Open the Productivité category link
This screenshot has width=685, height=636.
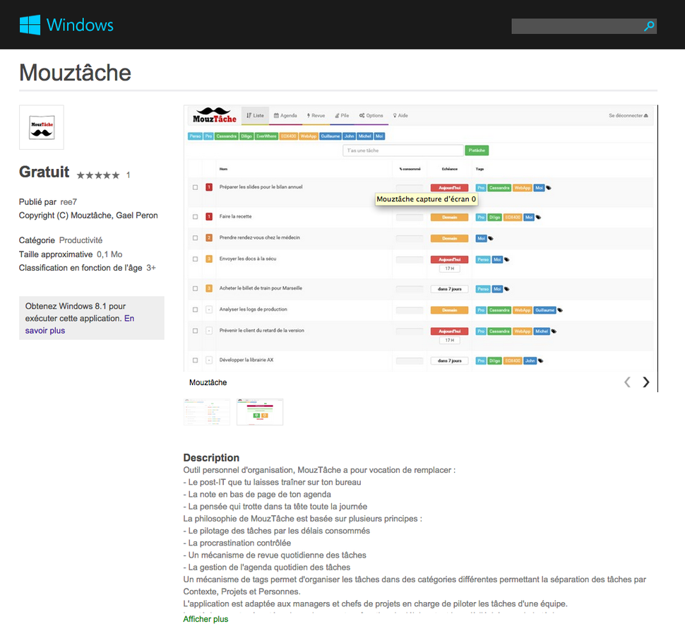81,240
